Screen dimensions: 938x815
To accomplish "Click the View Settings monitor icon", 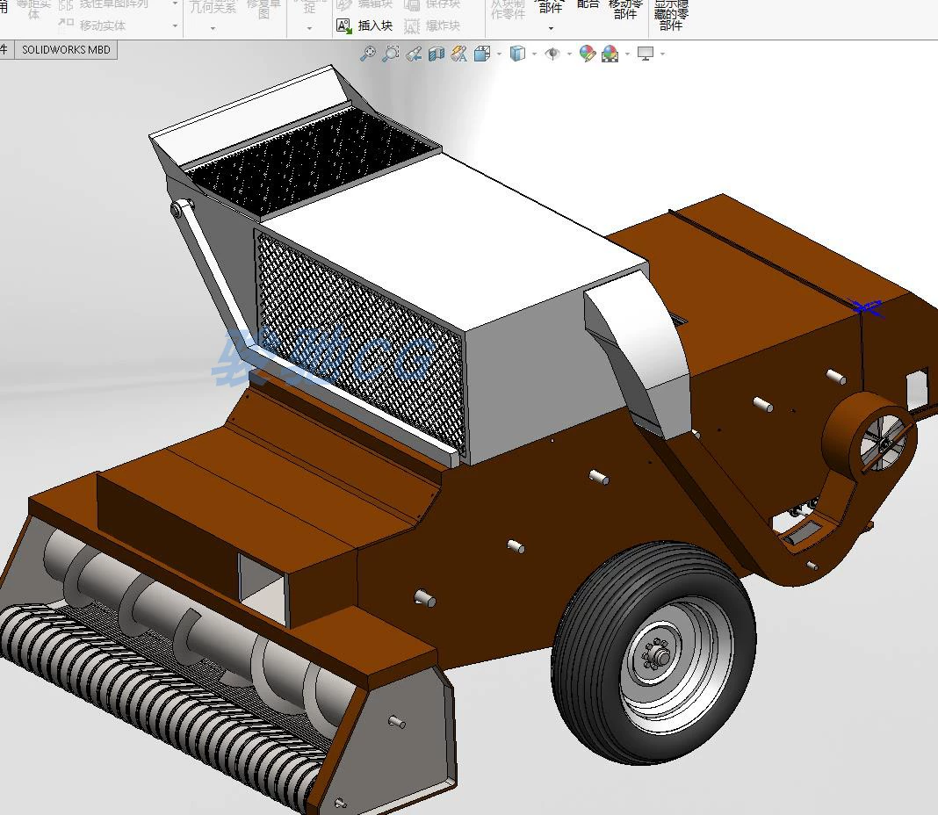I will tap(646, 54).
